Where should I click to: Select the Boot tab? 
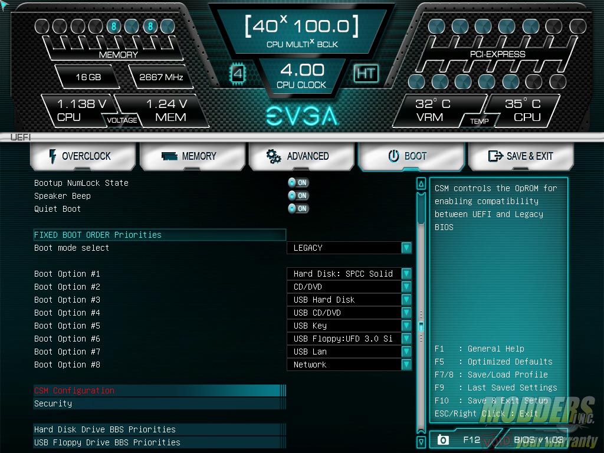pyautogui.click(x=411, y=156)
